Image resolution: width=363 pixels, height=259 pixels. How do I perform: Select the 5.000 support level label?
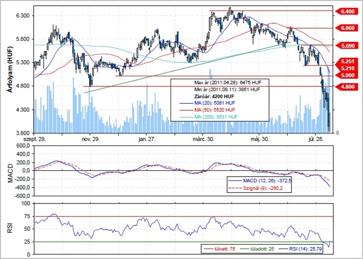pyautogui.click(x=346, y=76)
